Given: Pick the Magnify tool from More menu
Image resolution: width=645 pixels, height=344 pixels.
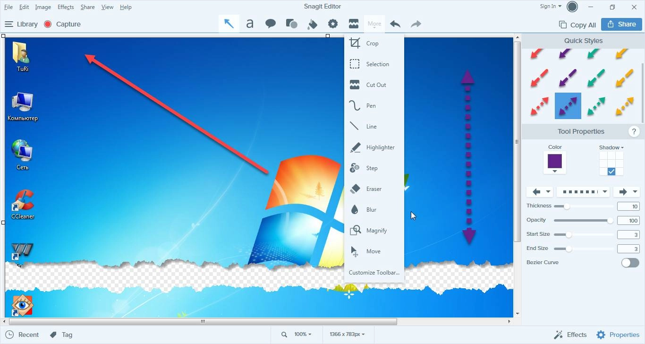Looking at the screenshot, I should pos(374,230).
